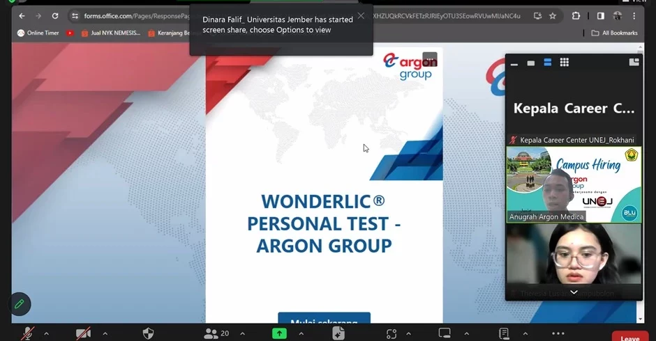Switch video panel to grid gallery view

[x=565, y=63]
